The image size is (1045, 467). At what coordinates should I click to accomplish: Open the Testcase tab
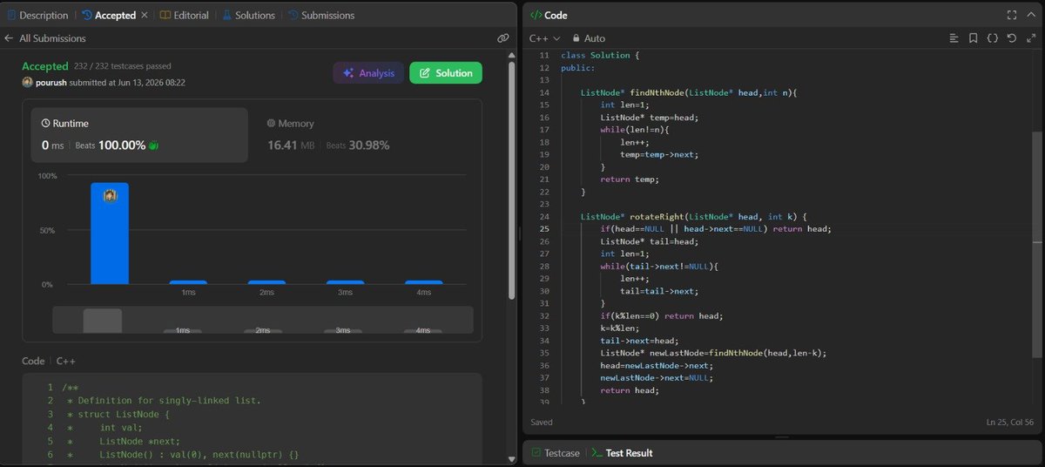pos(556,453)
